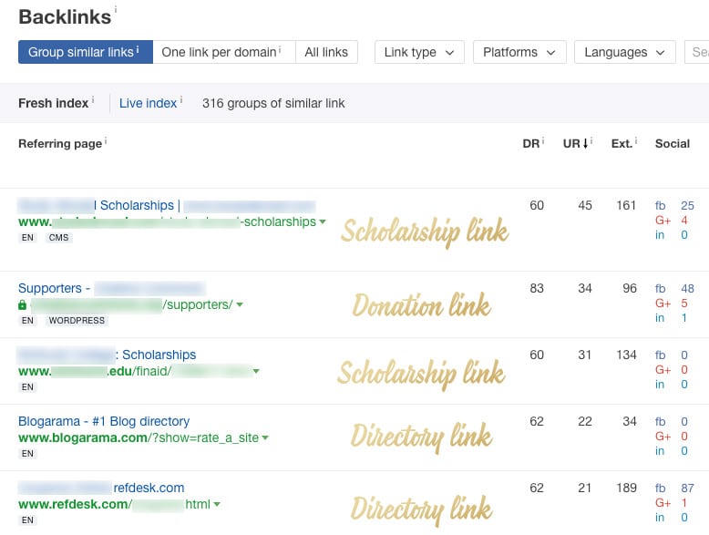The width and height of the screenshot is (709, 535).
Task: Expand the blogarama.com URL caret
Action: pos(265,437)
